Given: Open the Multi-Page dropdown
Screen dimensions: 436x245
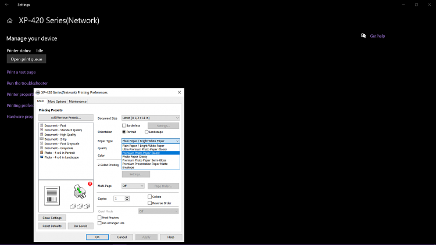Looking at the screenshot, I should [x=133, y=186].
